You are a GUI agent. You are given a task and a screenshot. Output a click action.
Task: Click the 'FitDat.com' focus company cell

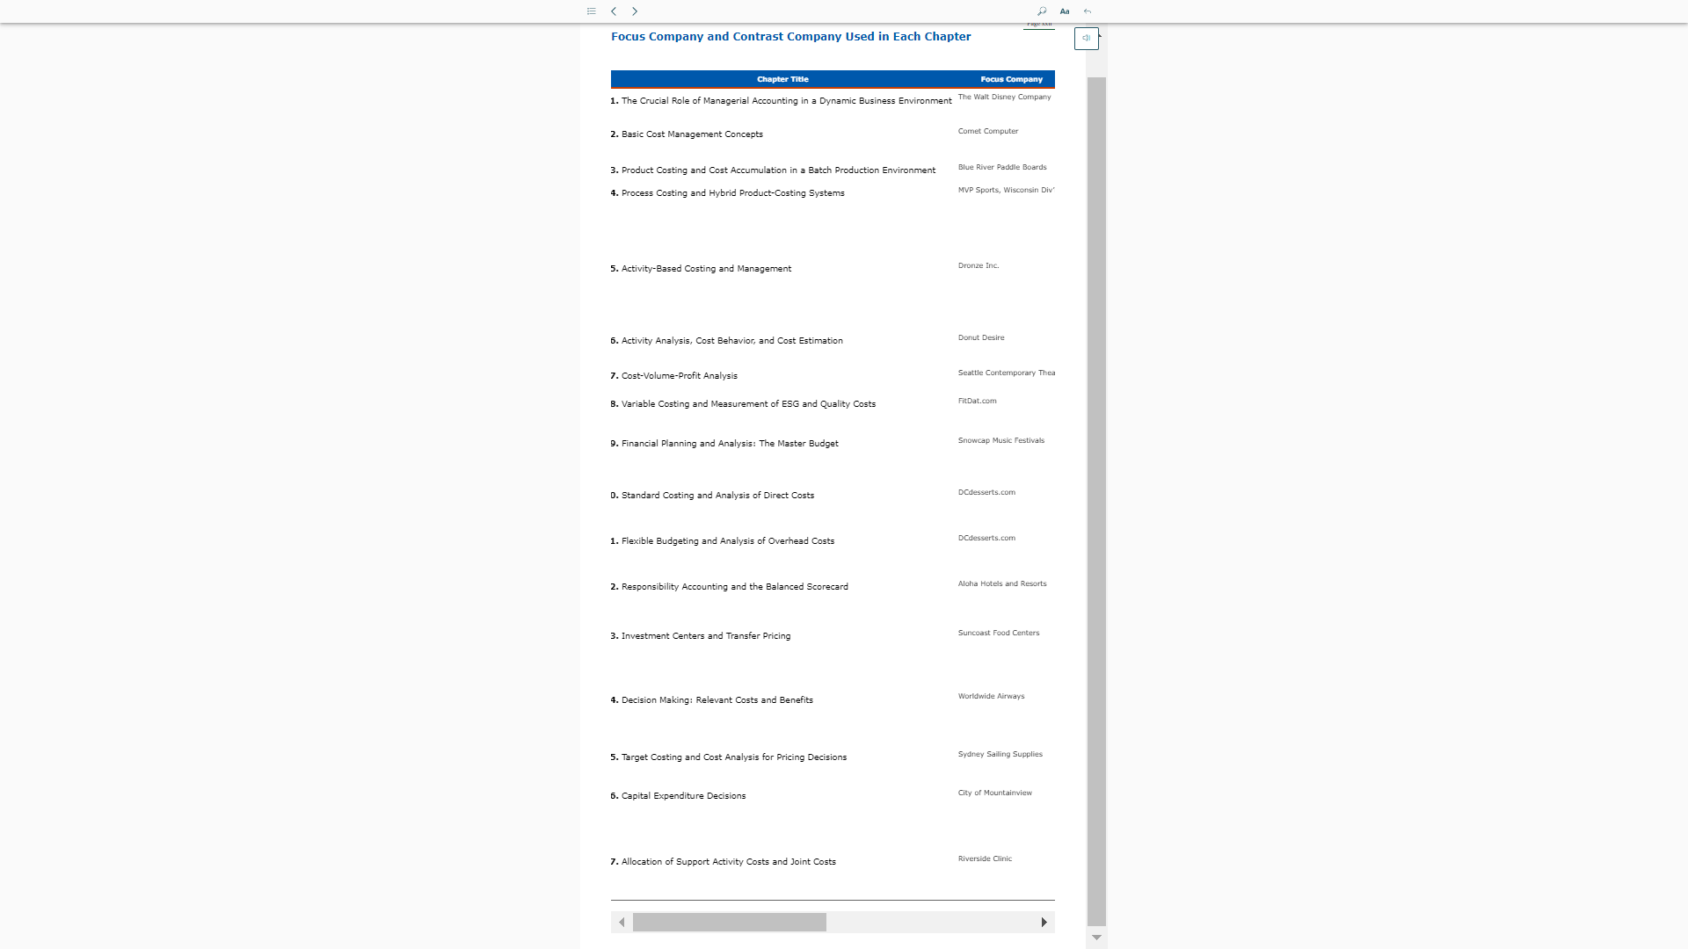pos(978,402)
